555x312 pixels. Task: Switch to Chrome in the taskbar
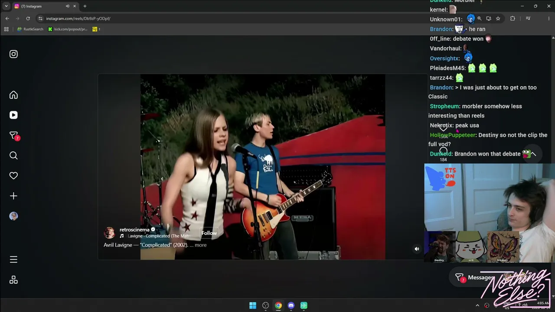click(x=278, y=305)
